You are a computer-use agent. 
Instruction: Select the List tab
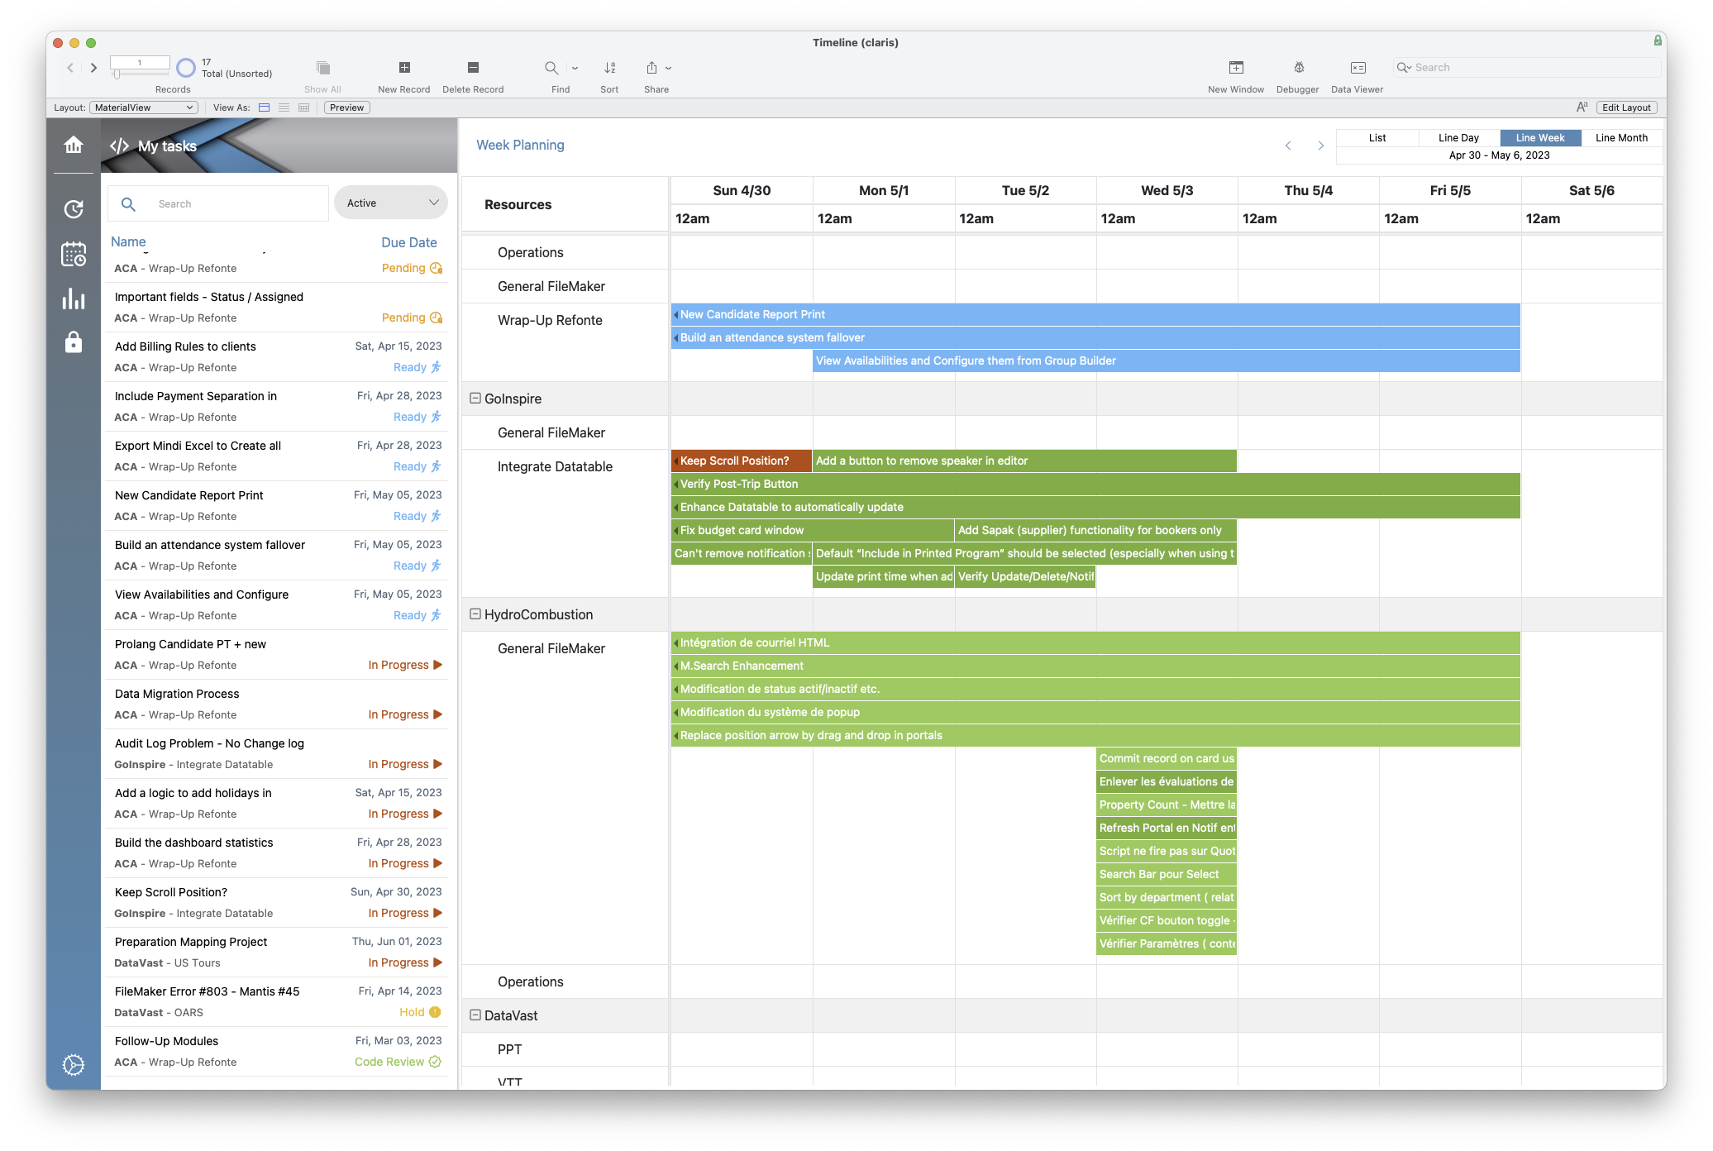point(1377,137)
